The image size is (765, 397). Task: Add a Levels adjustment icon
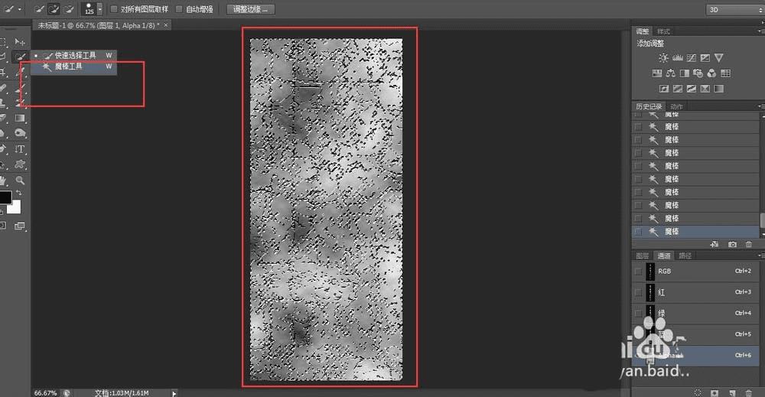677,57
